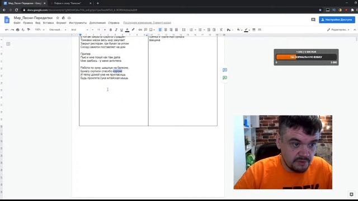Open the Правка menu
This screenshot has width=358, height=201.
pyautogui.click(x=28, y=23)
